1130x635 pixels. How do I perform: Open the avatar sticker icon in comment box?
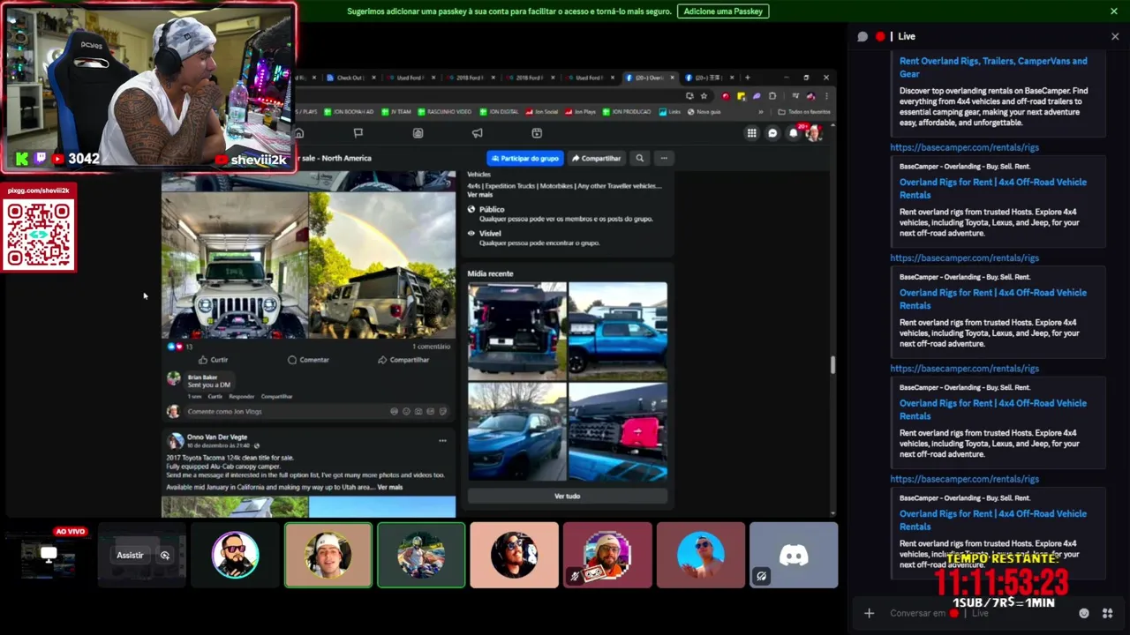(394, 412)
